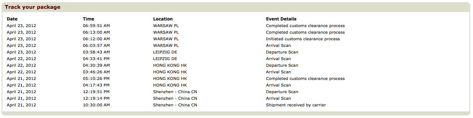This screenshot has width=473, height=118.
Task: Click the 04:17:43 PM time entry
Action: coord(96,85)
